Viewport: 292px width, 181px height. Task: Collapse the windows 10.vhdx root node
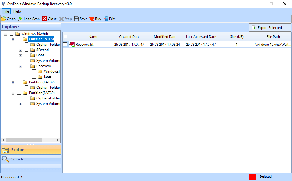[x=6, y=34]
